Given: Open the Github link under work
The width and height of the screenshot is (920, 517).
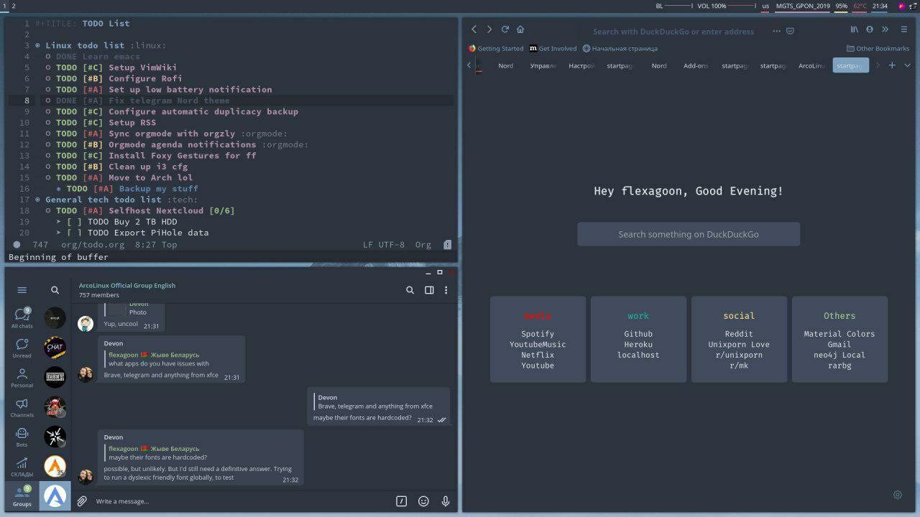Looking at the screenshot, I should pos(638,334).
